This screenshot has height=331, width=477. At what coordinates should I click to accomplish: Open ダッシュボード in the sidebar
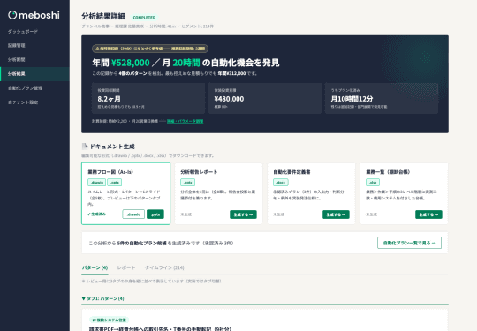22,31
